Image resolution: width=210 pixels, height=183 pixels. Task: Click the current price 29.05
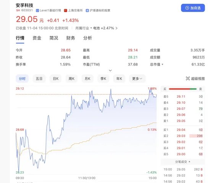click(x=27, y=19)
